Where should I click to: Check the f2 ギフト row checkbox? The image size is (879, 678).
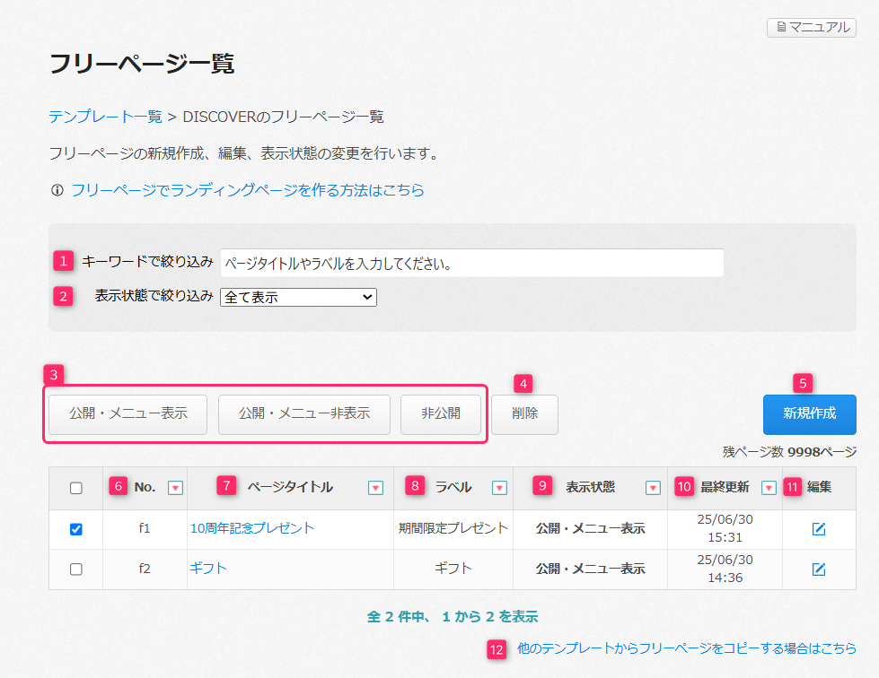76,569
